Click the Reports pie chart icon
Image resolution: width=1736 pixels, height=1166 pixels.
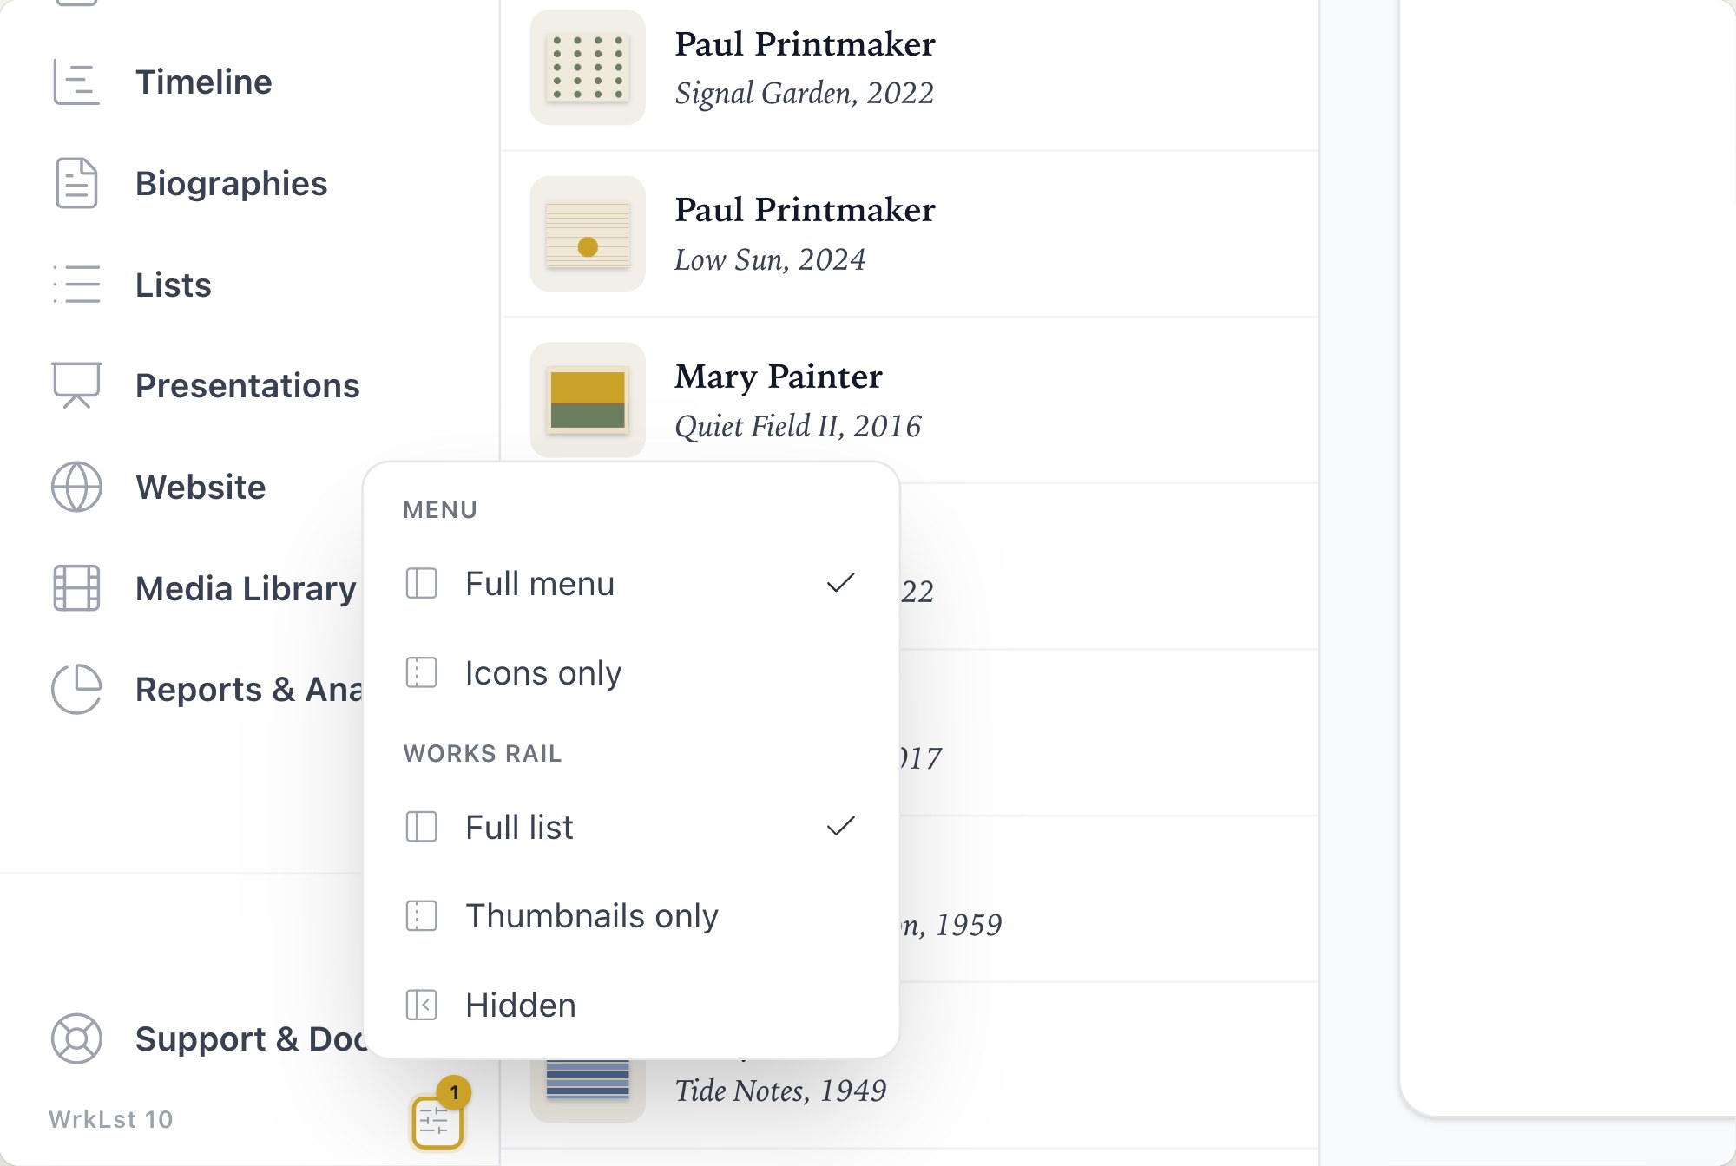click(76, 689)
